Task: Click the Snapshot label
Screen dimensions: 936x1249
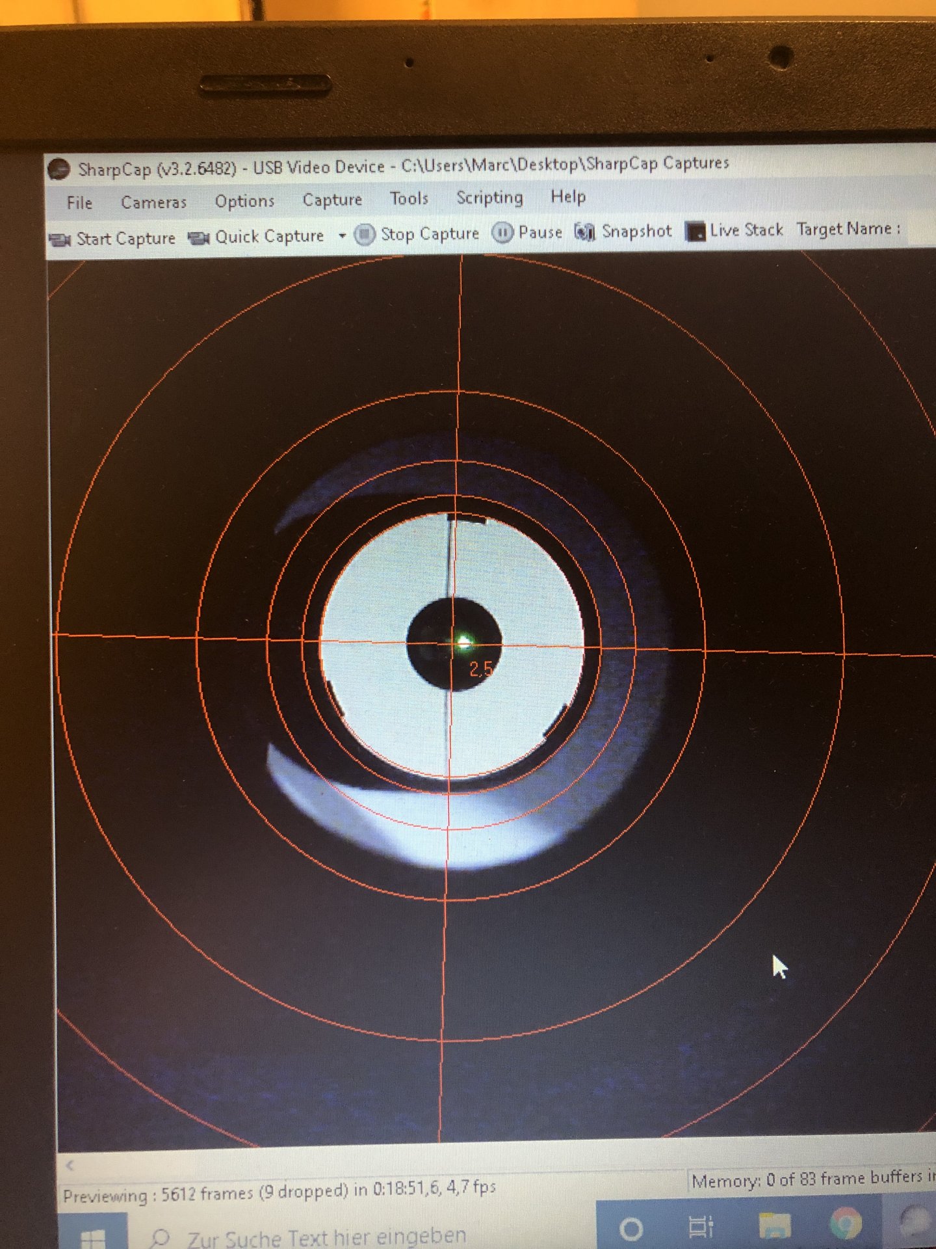Action: click(636, 231)
